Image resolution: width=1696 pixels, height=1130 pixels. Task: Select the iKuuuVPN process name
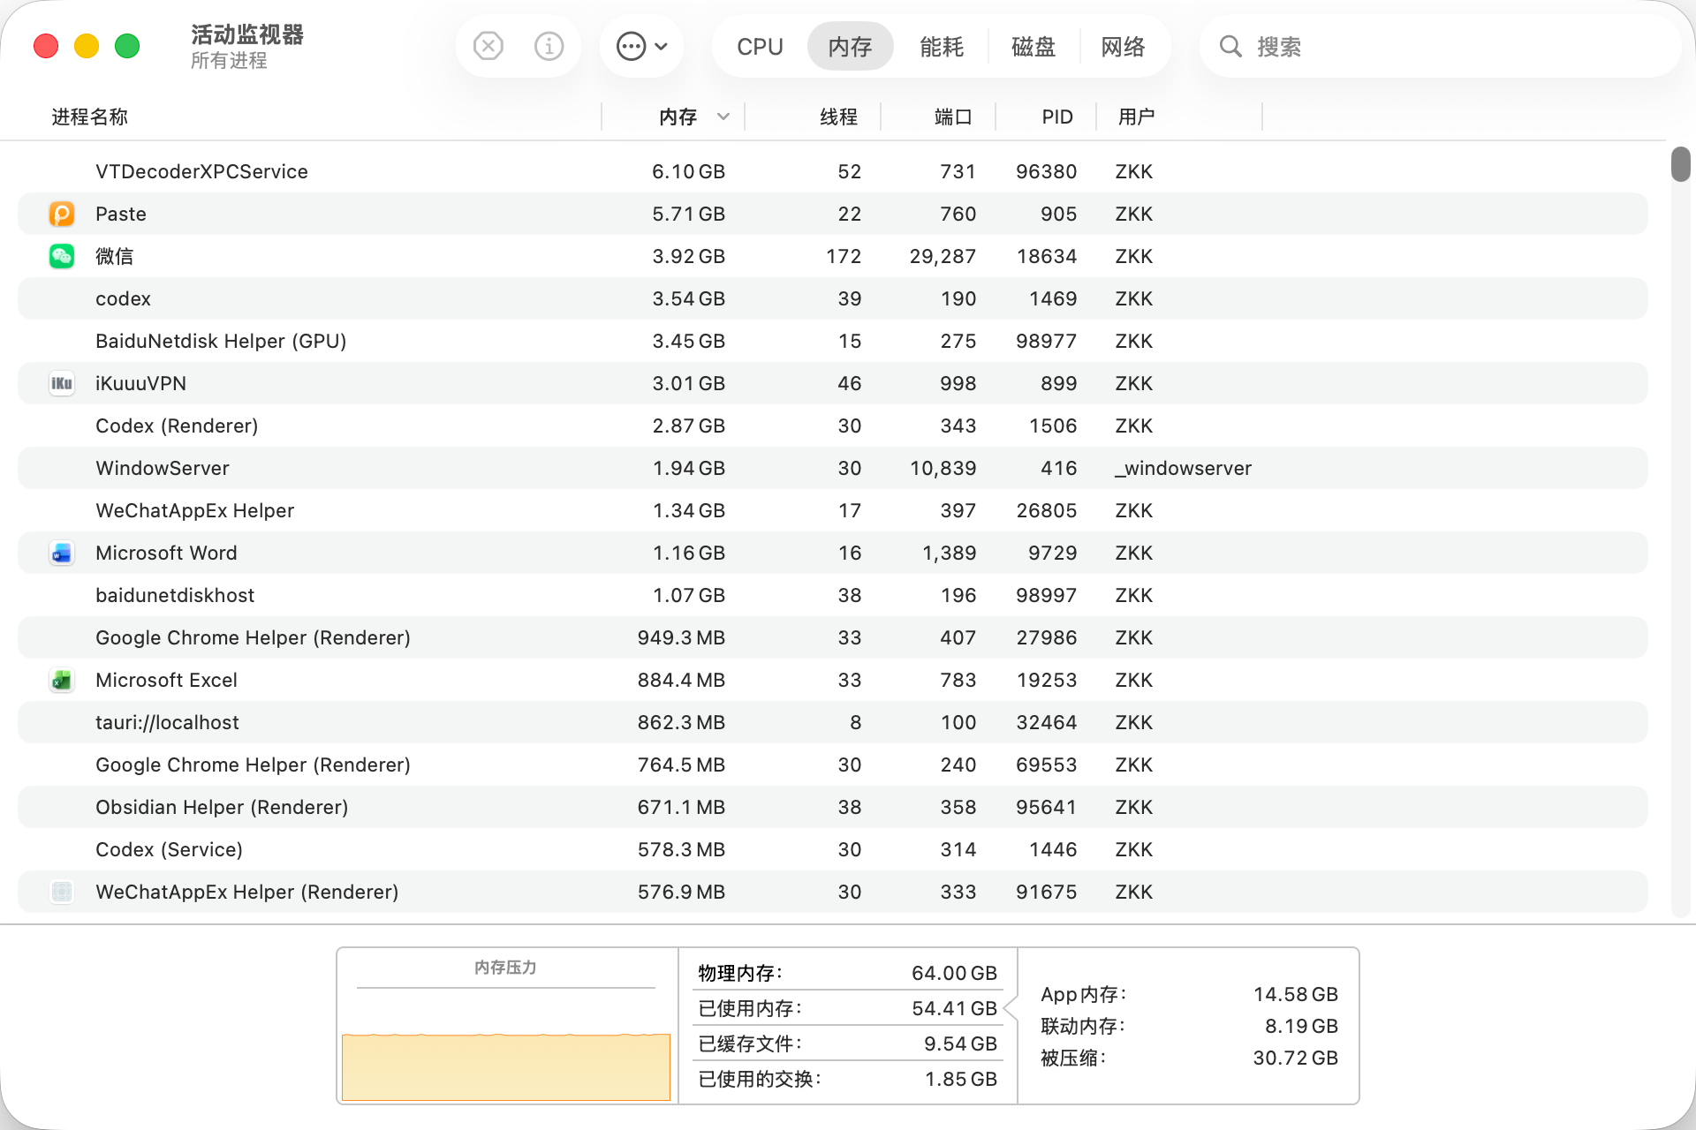tap(141, 383)
